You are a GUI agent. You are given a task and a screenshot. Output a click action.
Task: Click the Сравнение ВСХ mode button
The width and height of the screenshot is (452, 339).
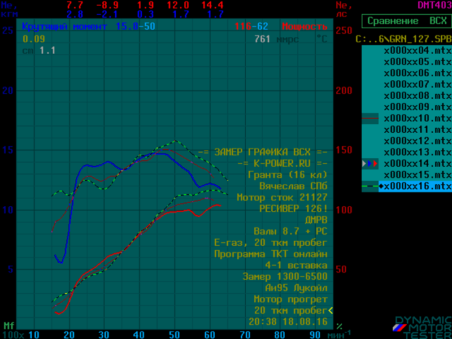407,21
